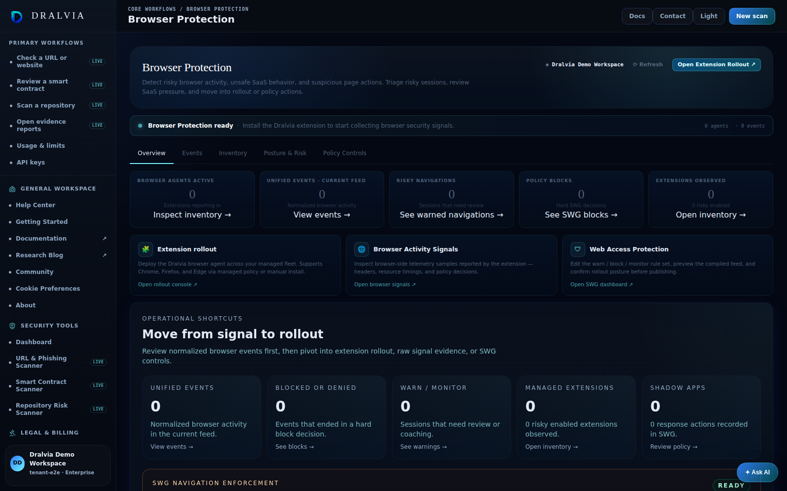Click the Security Tools shield icon

click(12, 326)
